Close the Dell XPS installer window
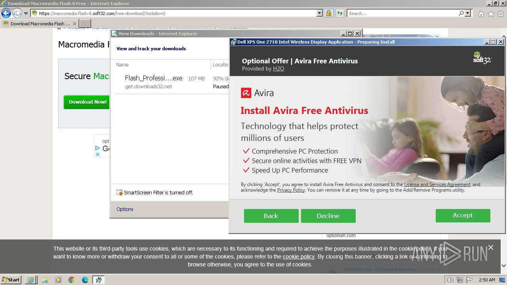 [501, 42]
